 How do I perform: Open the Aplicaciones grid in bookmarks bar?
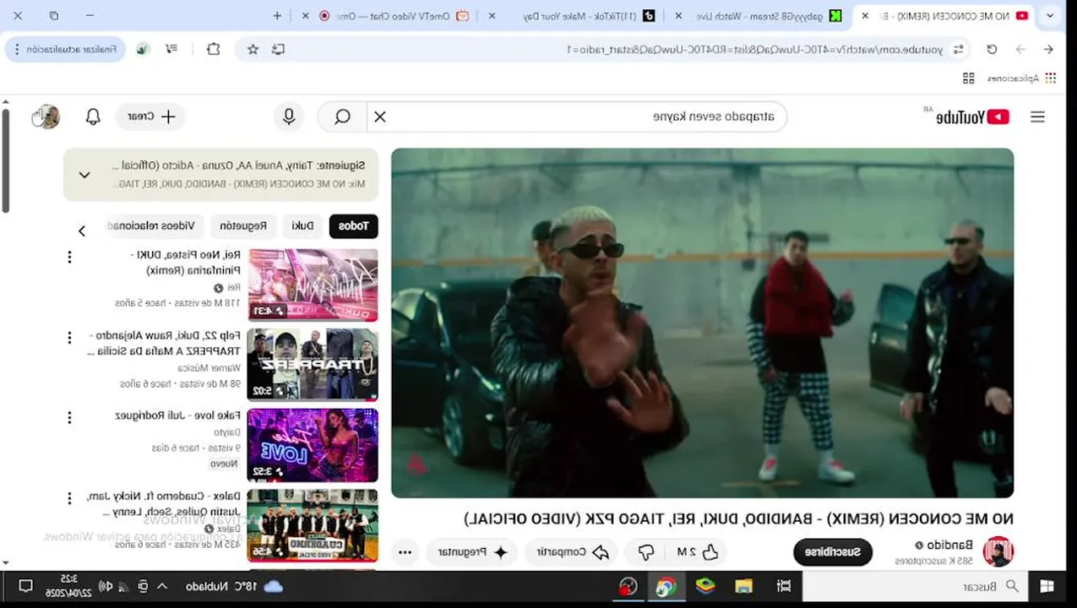pyautogui.click(x=1022, y=78)
